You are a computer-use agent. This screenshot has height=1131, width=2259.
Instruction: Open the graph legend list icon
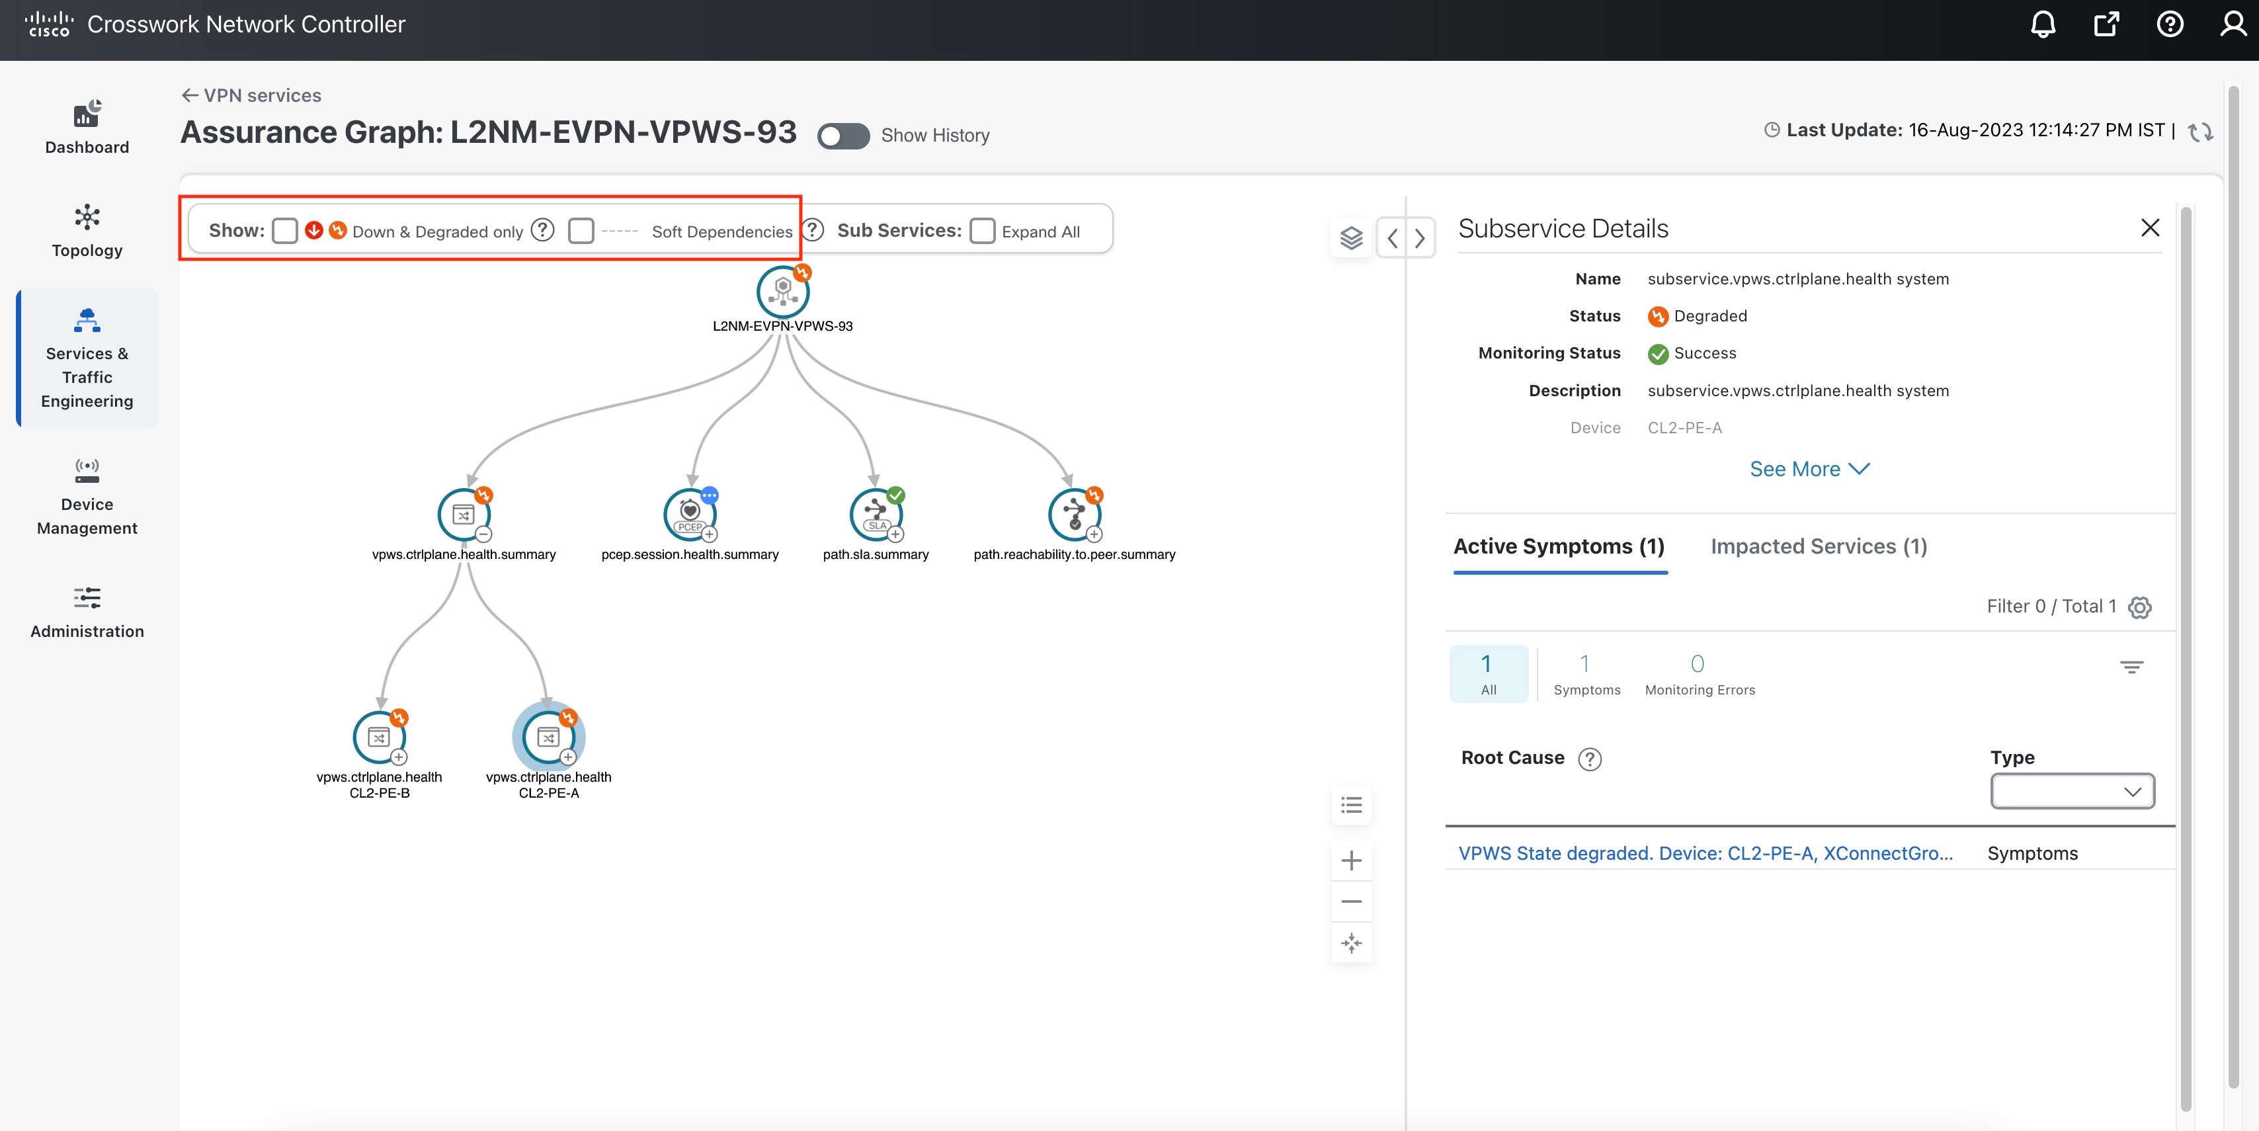(x=1350, y=806)
